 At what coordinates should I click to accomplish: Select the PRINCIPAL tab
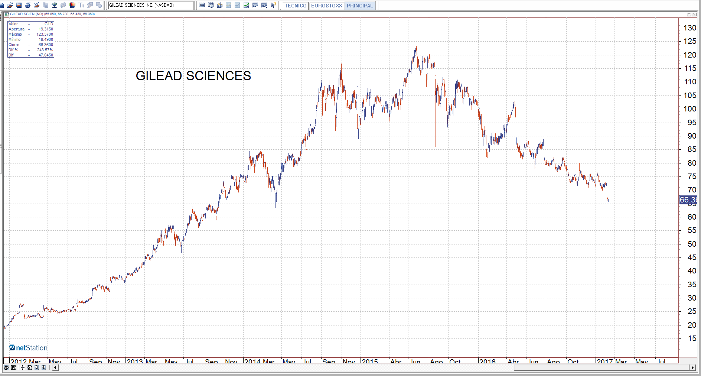(x=360, y=6)
